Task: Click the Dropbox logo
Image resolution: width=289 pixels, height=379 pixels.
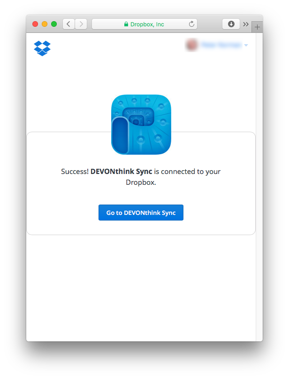Action: (x=42, y=48)
